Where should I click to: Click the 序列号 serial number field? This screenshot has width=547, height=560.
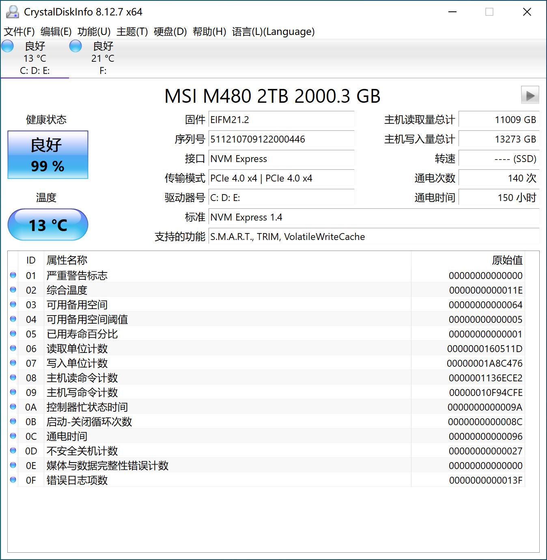281,139
